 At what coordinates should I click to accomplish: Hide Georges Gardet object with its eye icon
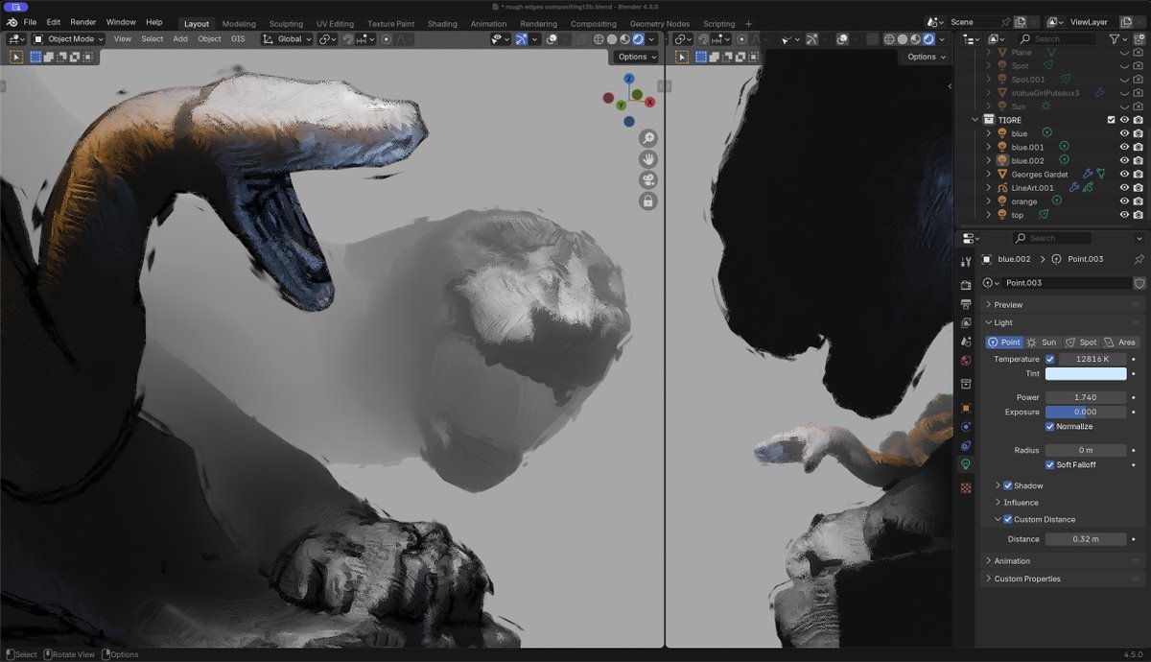point(1124,174)
